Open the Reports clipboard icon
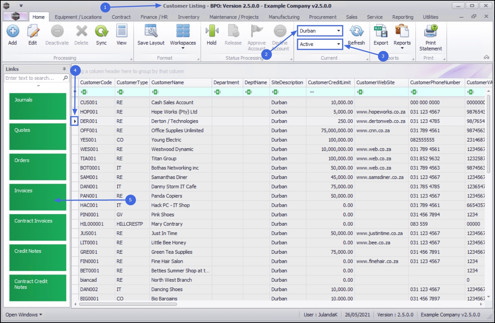 click(402, 31)
